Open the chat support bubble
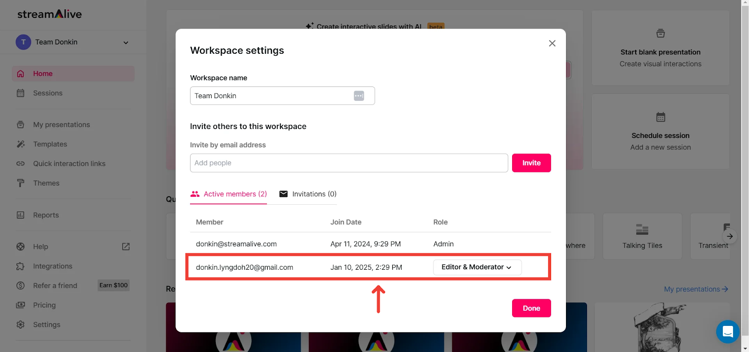Image resolution: width=749 pixels, height=352 pixels. pos(727,331)
